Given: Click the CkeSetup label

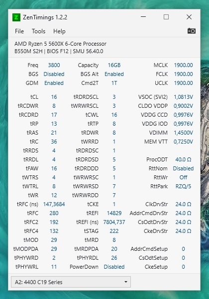Looking at the screenshot, I should click(x=156, y=267).
